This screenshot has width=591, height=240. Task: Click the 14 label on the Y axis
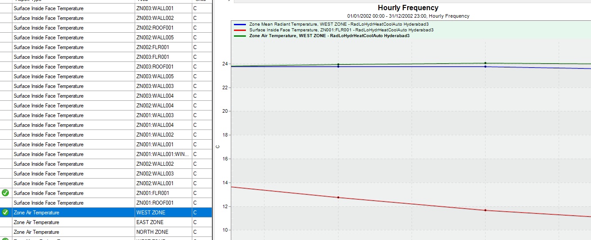tap(225, 183)
